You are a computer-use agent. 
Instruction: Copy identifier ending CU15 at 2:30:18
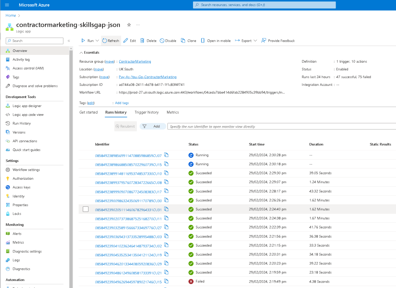[166, 164]
